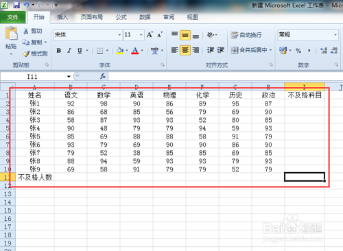Viewport: 343px width, 251px height.
Task: Click the Undo arrow icon
Action: click(x=26, y=5)
